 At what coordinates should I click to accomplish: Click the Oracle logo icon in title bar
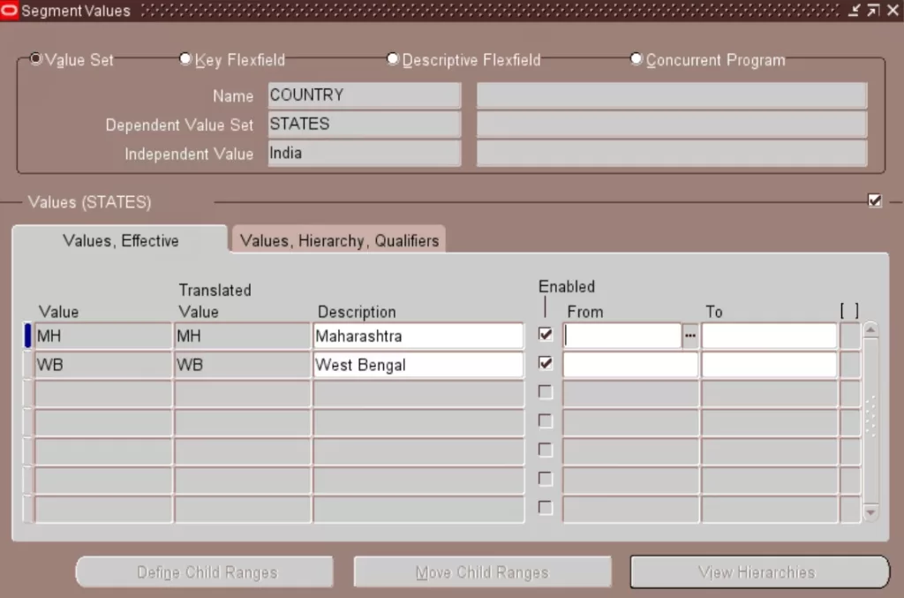10,11
